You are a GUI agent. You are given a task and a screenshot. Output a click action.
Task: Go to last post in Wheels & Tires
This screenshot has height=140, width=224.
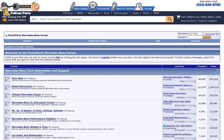coord(195,130)
